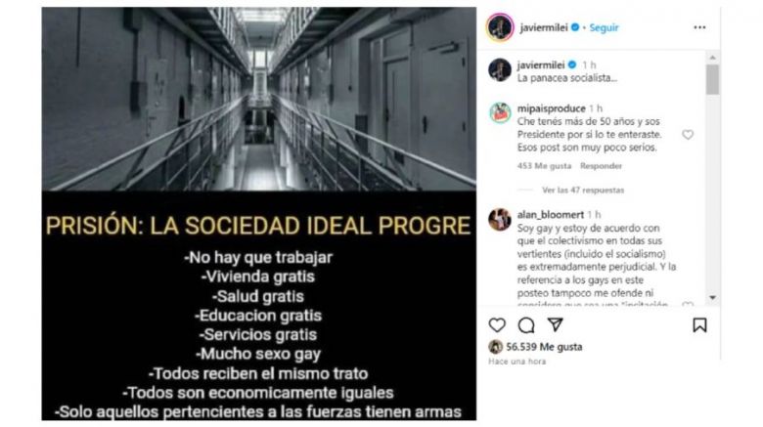
Task: Open the three-dot more options menu
Action: (699, 27)
